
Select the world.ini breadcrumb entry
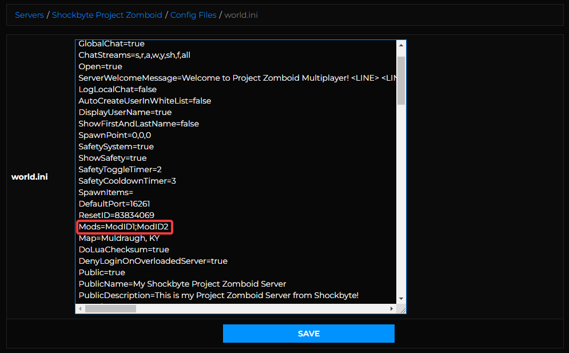[241, 15]
